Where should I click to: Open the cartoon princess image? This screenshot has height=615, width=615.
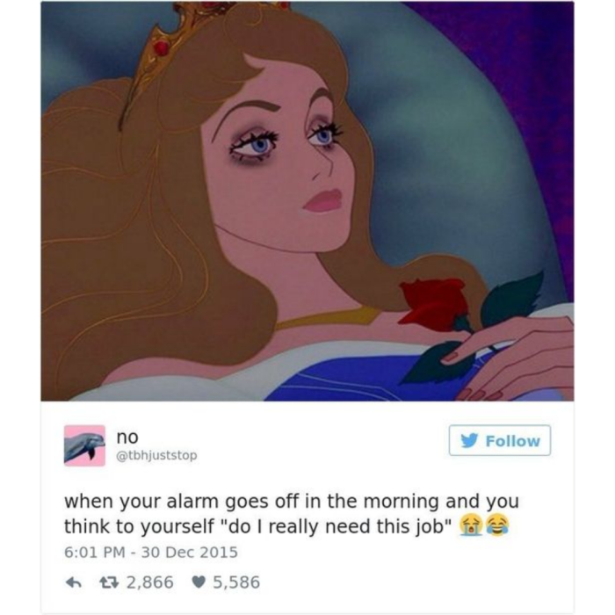click(x=307, y=201)
